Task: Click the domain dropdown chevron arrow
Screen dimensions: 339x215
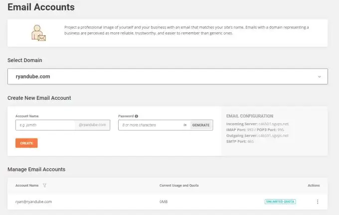Action: click(x=320, y=76)
